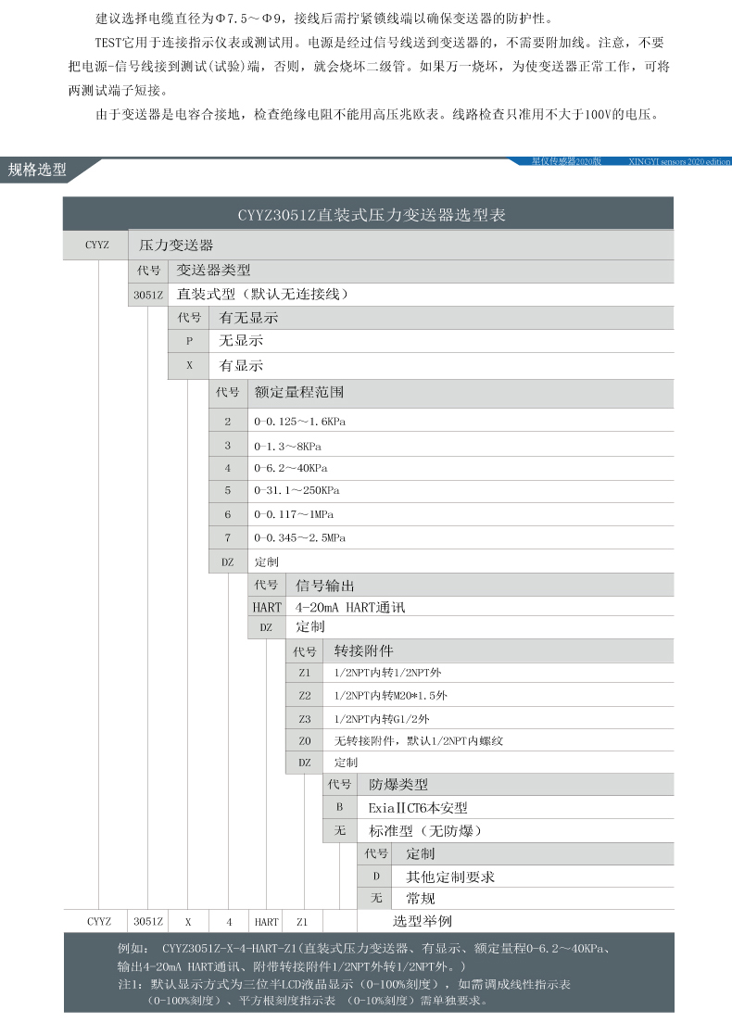The height and width of the screenshot is (1022, 732).
Task: Select range 0-31.1~250KPa
Action: (x=297, y=490)
